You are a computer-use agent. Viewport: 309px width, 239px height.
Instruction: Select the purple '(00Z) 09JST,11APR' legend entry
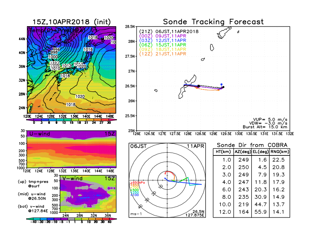163,36
